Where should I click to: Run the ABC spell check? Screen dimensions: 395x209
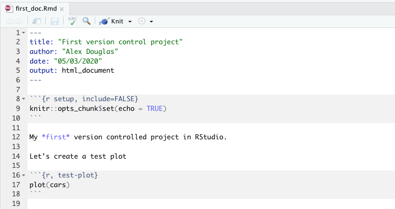pos(72,21)
